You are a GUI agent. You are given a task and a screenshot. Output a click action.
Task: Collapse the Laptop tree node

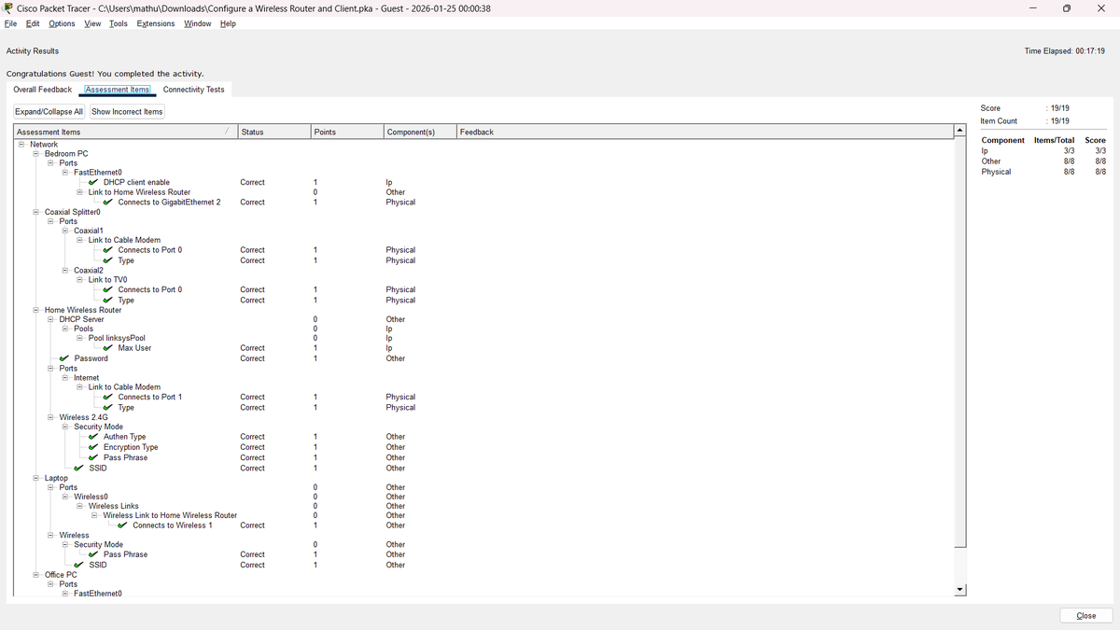point(36,478)
